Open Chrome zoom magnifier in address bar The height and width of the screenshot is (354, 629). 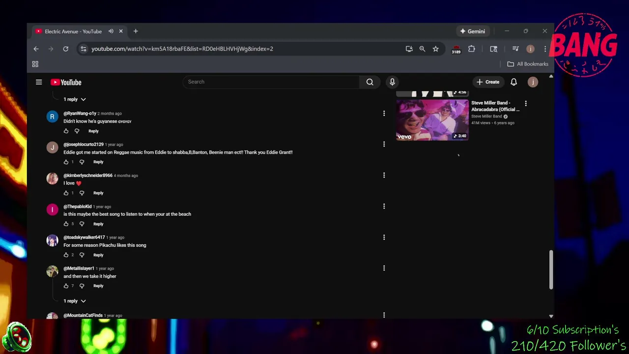coord(422,49)
